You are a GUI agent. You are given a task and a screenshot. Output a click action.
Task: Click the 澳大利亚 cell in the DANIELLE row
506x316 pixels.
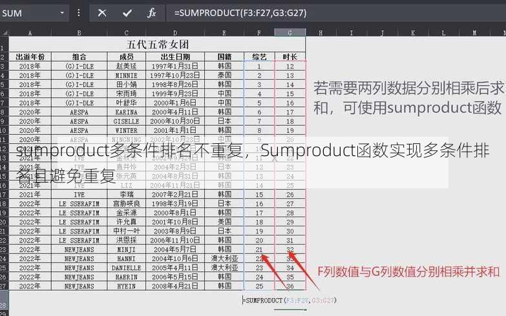[x=224, y=268]
